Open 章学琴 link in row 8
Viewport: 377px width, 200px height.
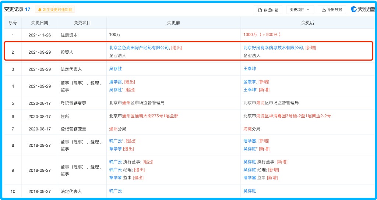coord(115,149)
